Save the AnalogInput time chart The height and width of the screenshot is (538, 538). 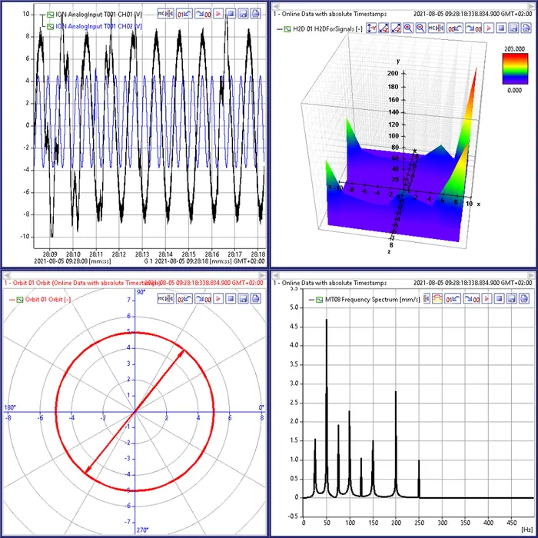click(x=244, y=14)
